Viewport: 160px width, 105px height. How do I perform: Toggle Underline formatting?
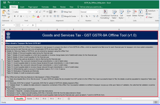pos(21,16)
